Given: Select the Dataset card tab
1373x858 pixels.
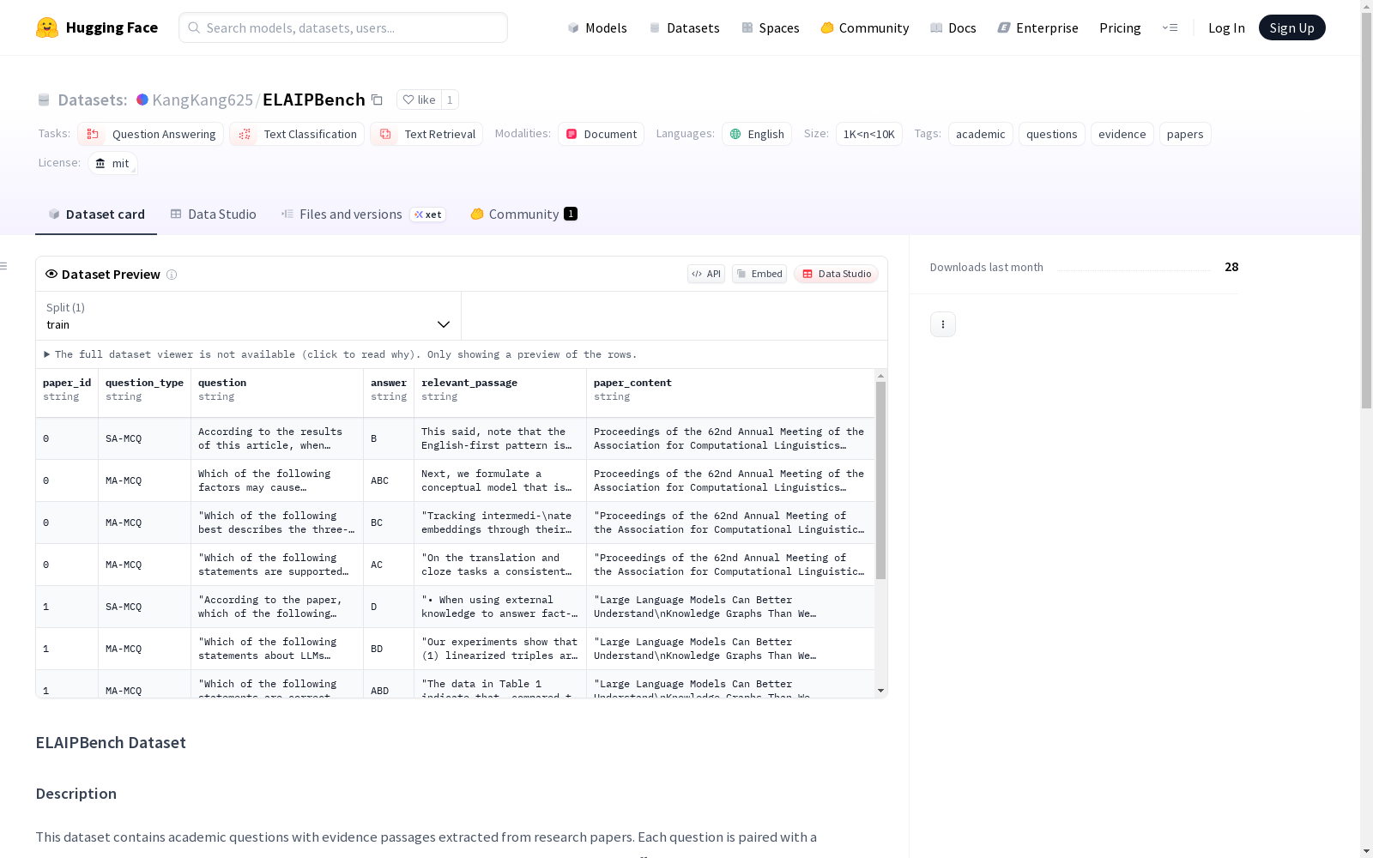Looking at the screenshot, I should click(96, 214).
